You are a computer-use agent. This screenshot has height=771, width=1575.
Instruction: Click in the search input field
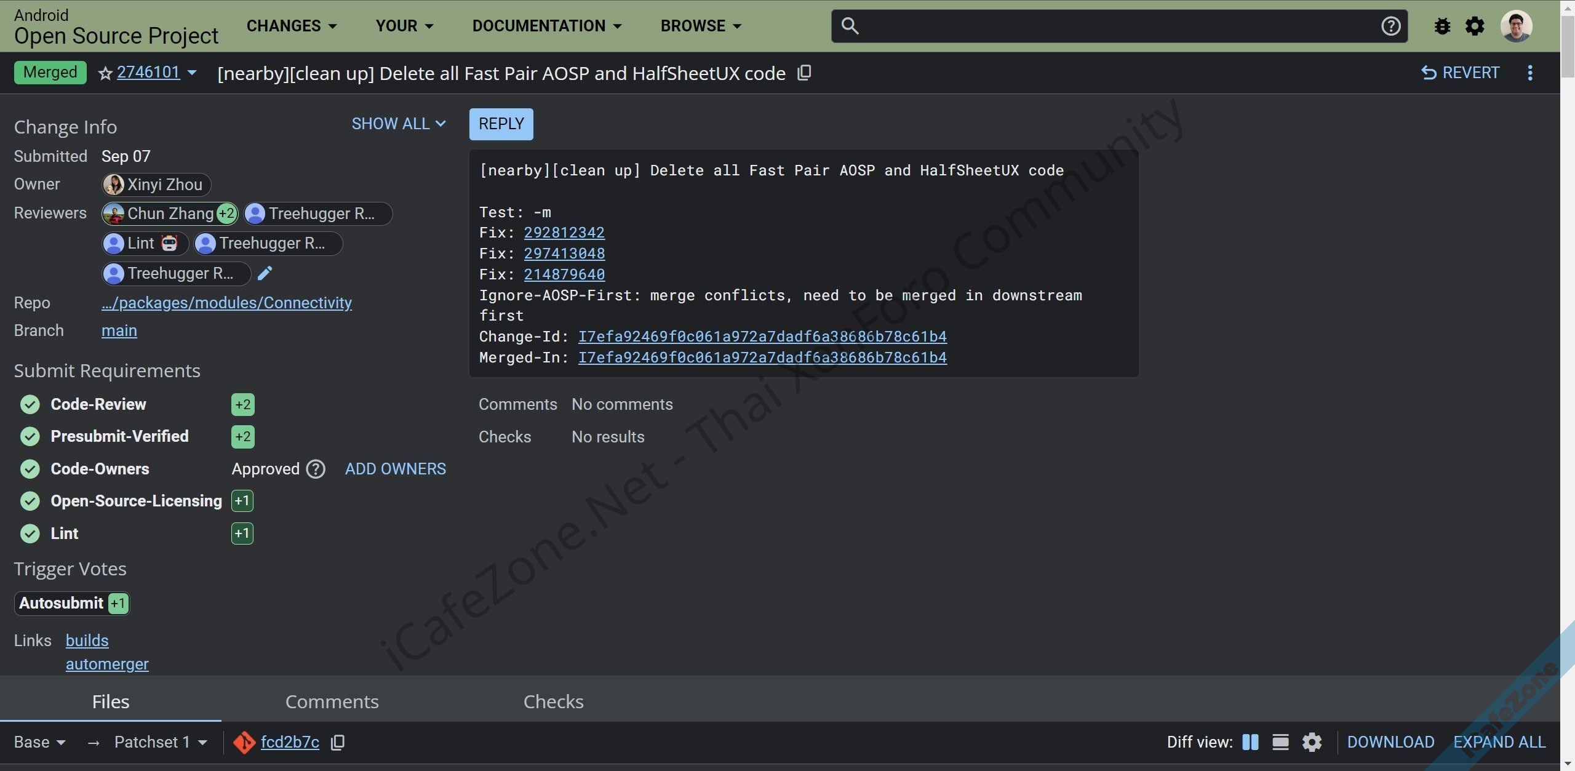click(x=1107, y=26)
